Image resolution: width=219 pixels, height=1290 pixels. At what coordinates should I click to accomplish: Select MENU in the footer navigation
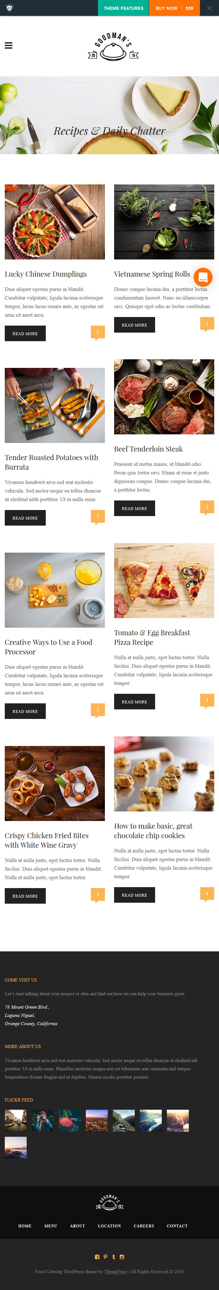coord(51,1225)
